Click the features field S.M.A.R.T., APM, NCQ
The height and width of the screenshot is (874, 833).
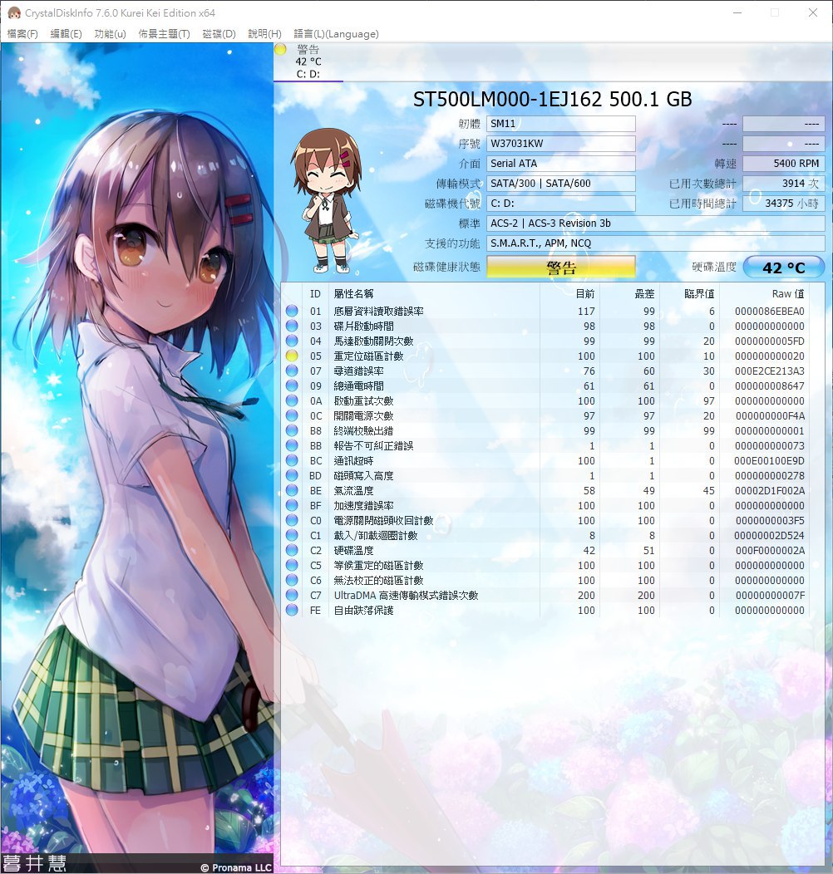(x=656, y=243)
